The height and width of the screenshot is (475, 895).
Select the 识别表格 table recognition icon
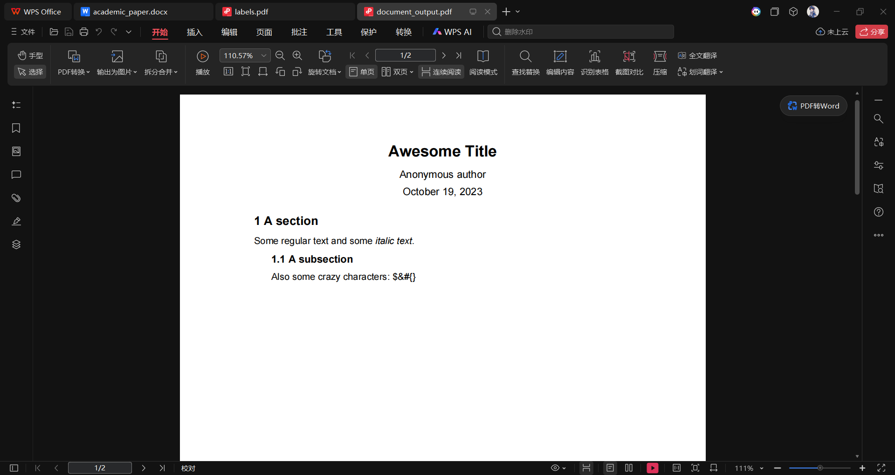(x=594, y=62)
